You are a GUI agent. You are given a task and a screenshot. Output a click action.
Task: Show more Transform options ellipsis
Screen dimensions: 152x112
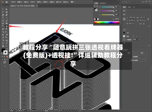149,26
